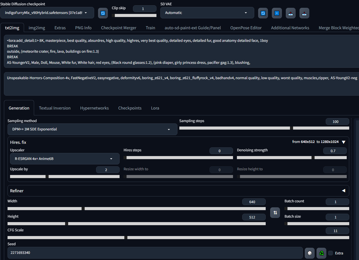Click the tray icon with upward arrow
The width and height of the screenshot is (359, 260).
[291, 13]
